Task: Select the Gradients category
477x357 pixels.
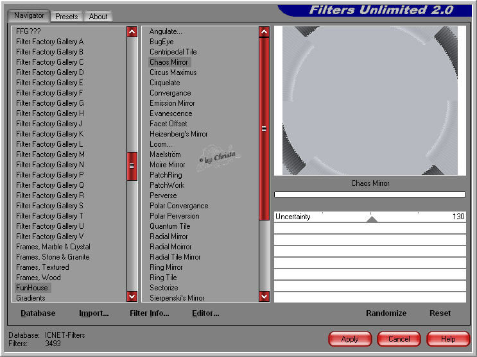Action: (x=31, y=298)
